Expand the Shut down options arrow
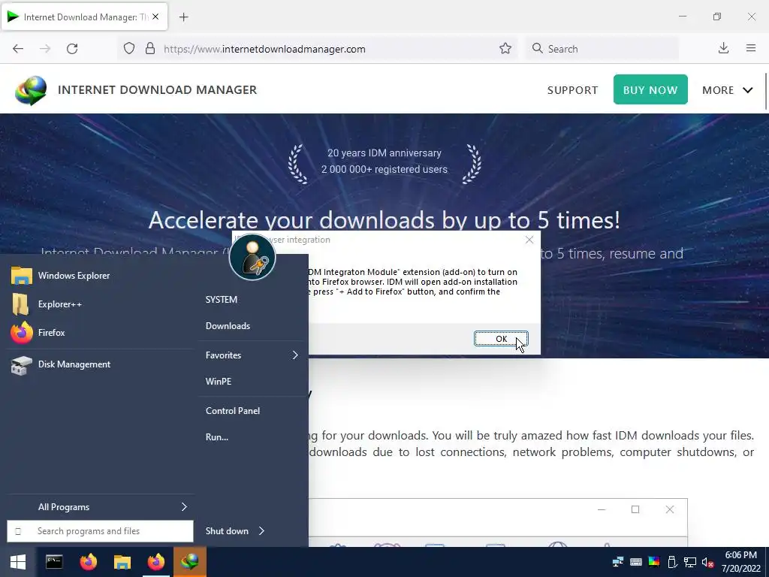Image resolution: width=769 pixels, height=577 pixels. [261, 531]
